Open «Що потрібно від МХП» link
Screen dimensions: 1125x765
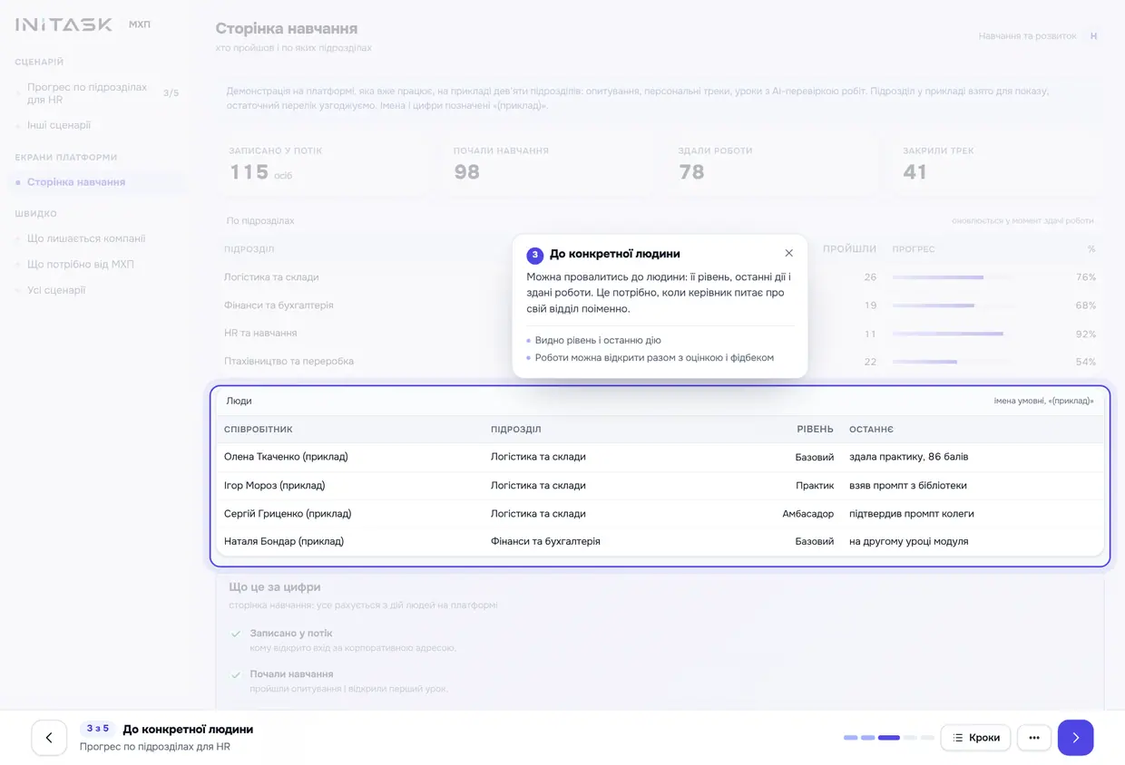coord(81,265)
